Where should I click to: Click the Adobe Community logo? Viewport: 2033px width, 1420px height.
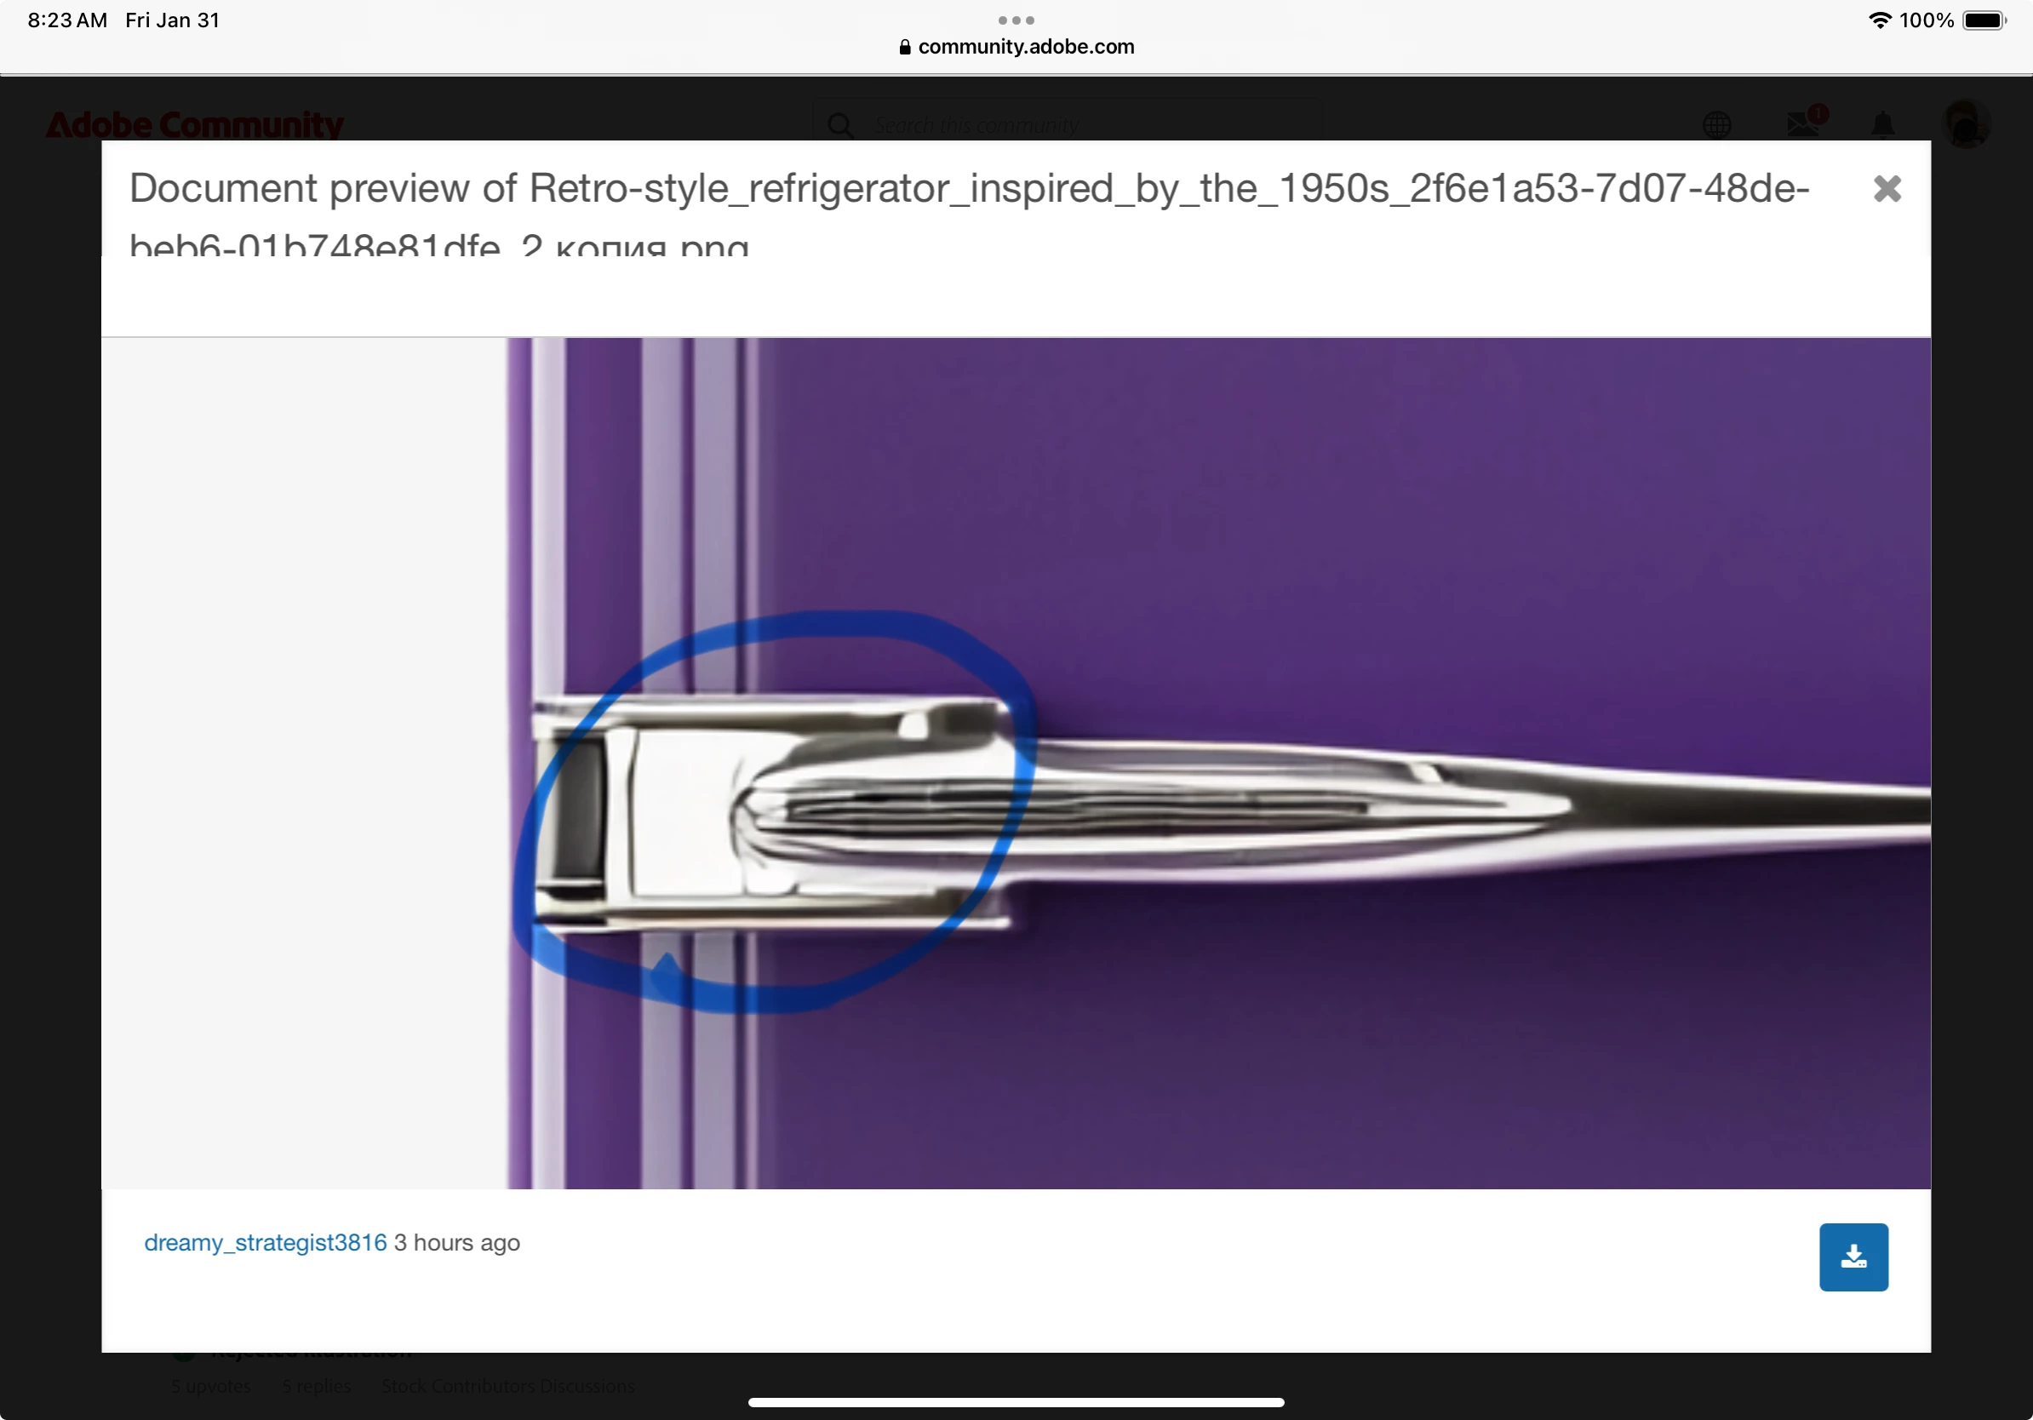point(194,125)
